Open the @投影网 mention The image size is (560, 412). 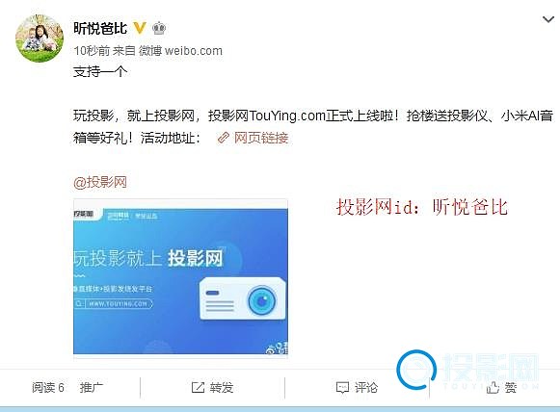[x=100, y=182]
